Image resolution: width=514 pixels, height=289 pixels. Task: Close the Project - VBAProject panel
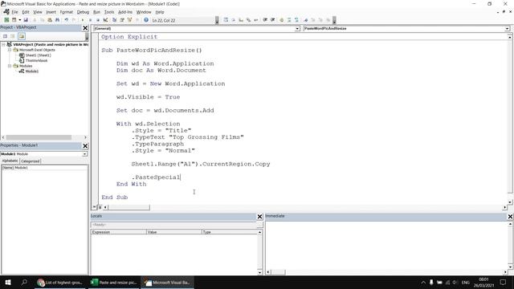(x=85, y=28)
